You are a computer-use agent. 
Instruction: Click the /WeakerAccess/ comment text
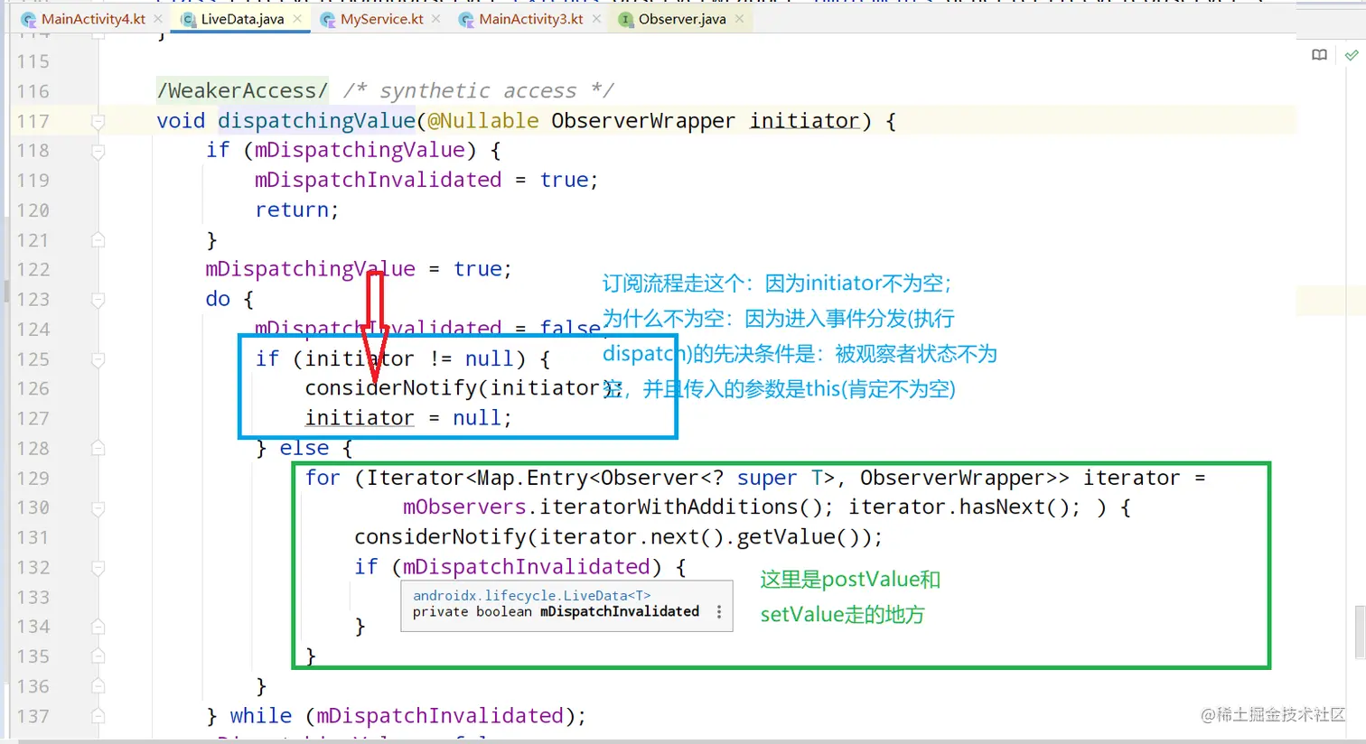click(x=242, y=91)
